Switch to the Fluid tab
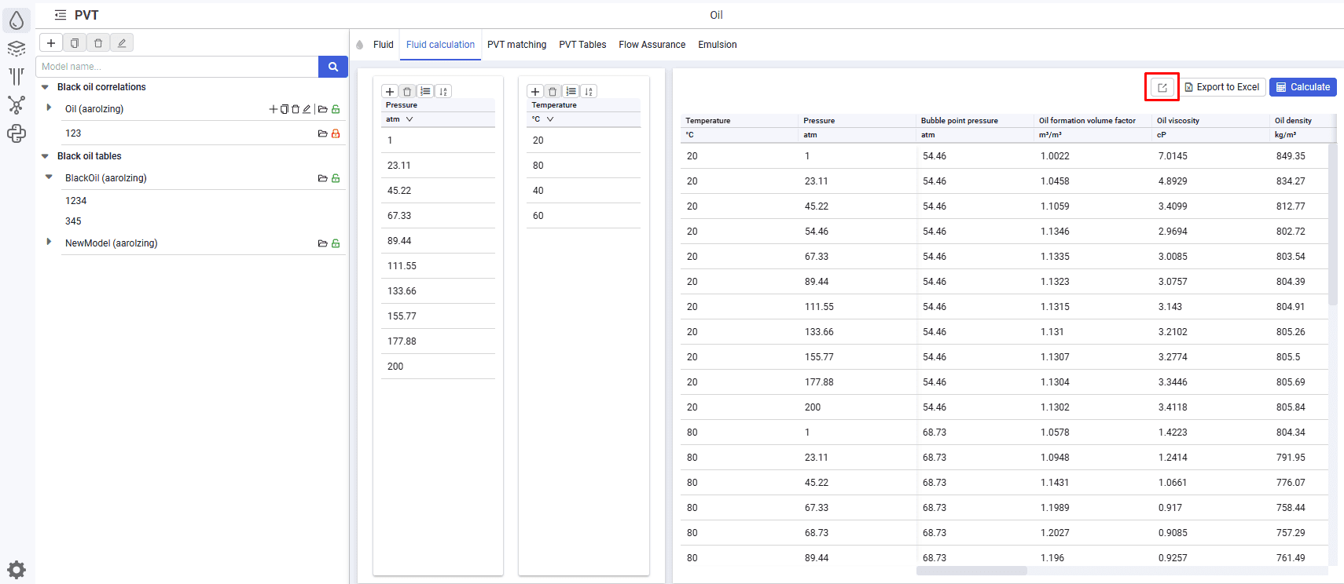Viewport: 1344px width, 584px height. pos(384,45)
